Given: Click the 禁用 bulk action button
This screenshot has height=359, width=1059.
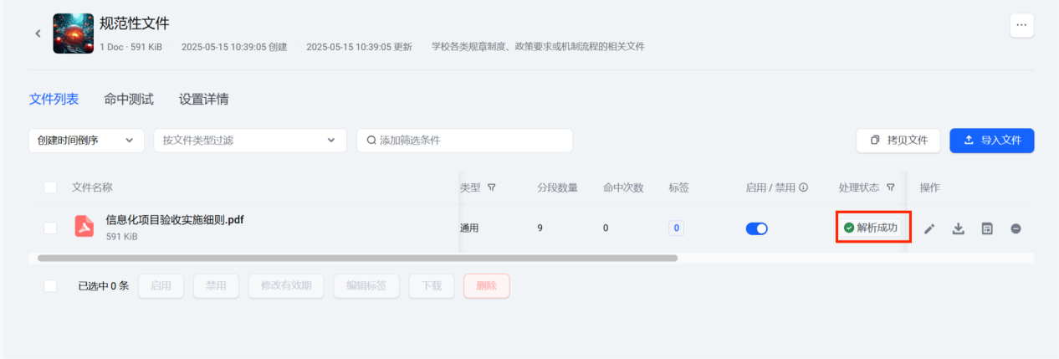Looking at the screenshot, I should (216, 286).
